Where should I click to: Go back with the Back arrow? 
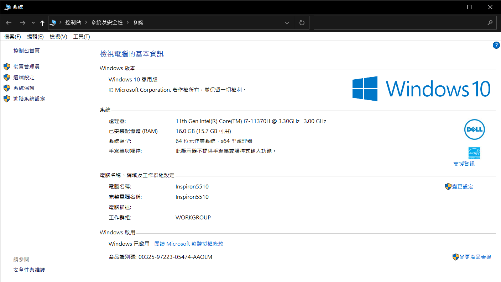[x=9, y=23]
